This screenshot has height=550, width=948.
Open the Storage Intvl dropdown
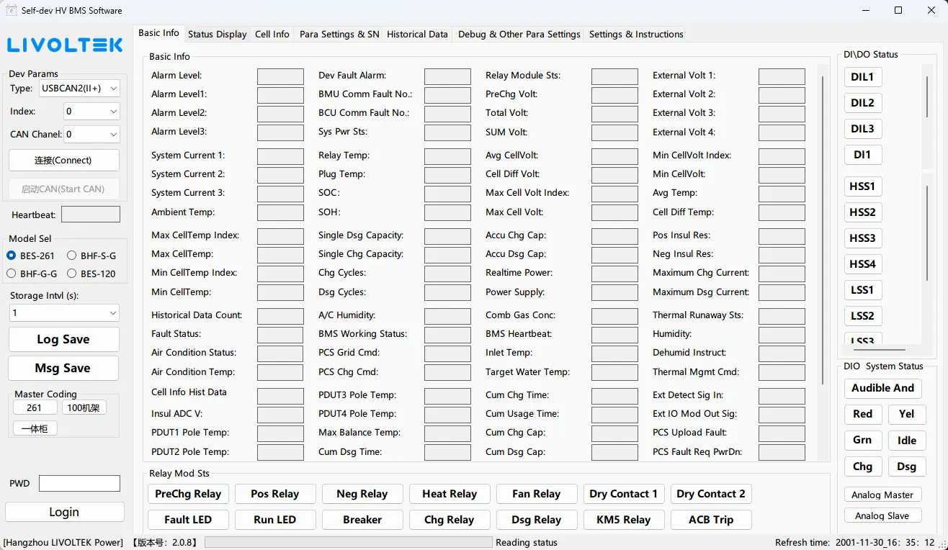coord(64,313)
